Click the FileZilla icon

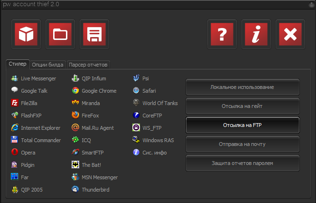tap(15, 103)
